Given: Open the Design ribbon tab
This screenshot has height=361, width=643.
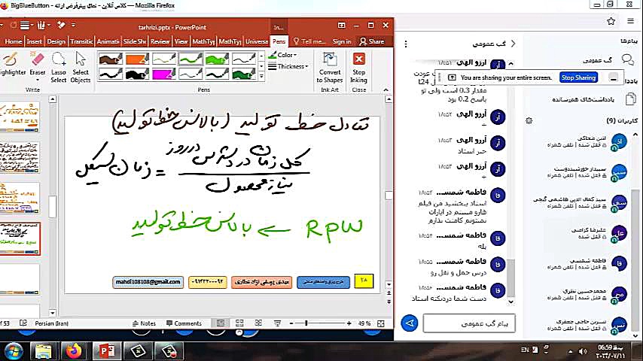Looking at the screenshot, I should coord(56,41).
